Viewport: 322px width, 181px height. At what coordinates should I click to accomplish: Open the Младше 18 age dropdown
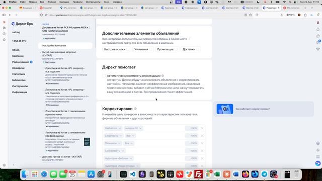133,128
